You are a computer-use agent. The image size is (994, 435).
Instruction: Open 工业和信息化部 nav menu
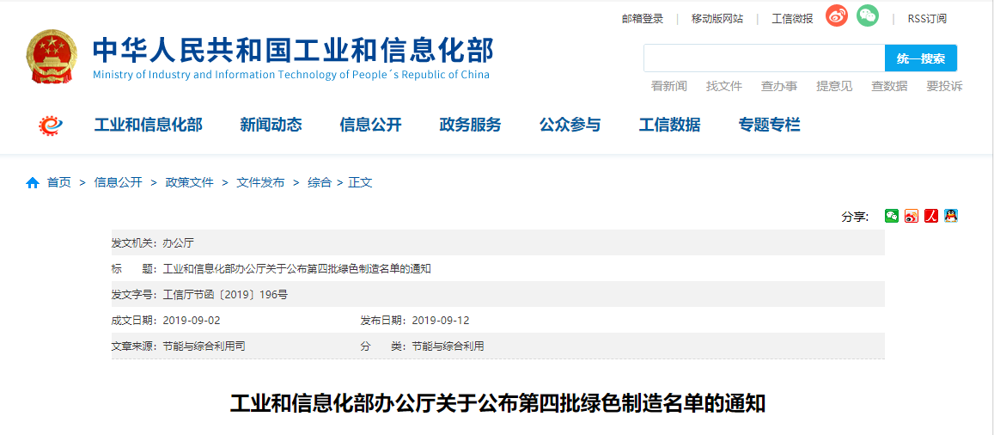point(149,125)
